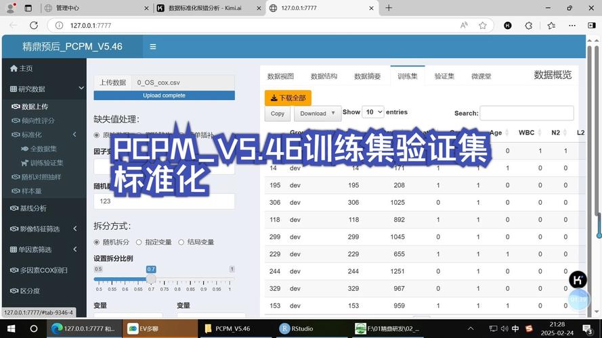Screen dimensions: 602x338
Task: Toggle the sidebar hamburger menu
Action: point(153,47)
